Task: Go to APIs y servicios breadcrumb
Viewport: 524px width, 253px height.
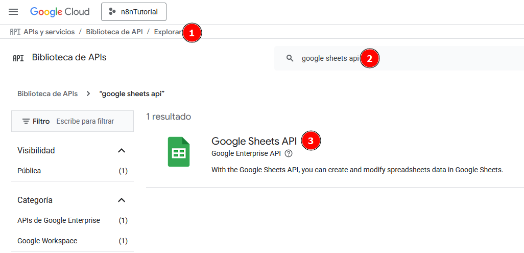Action: click(49, 32)
